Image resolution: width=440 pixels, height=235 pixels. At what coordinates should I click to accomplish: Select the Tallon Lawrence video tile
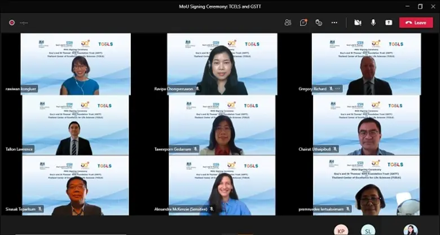coord(76,125)
